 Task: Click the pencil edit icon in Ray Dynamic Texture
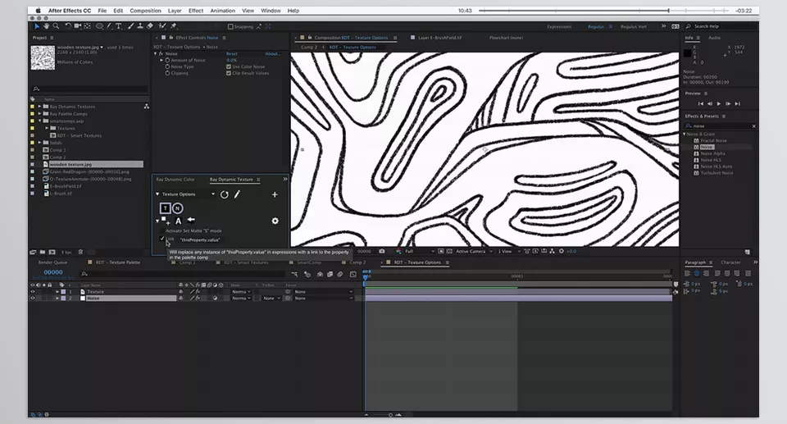click(x=237, y=194)
